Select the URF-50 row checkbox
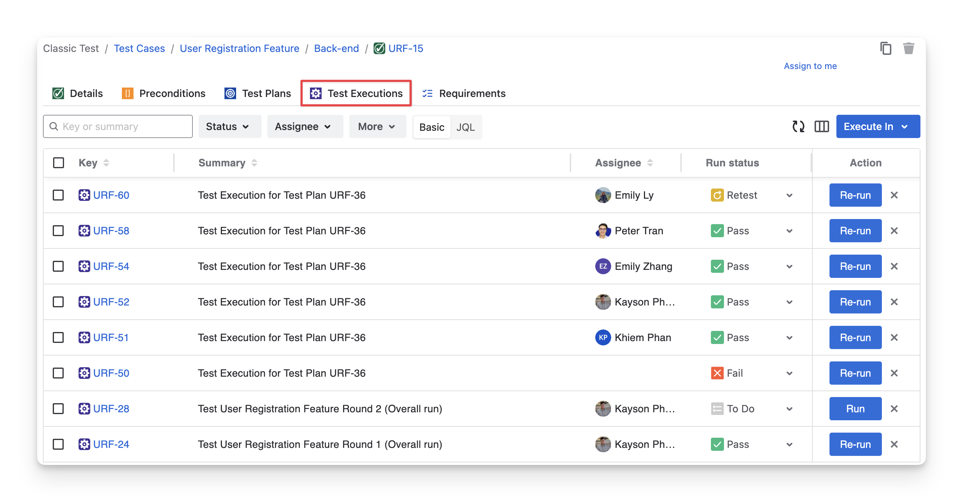The image size is (963, 502). [58, 373]
